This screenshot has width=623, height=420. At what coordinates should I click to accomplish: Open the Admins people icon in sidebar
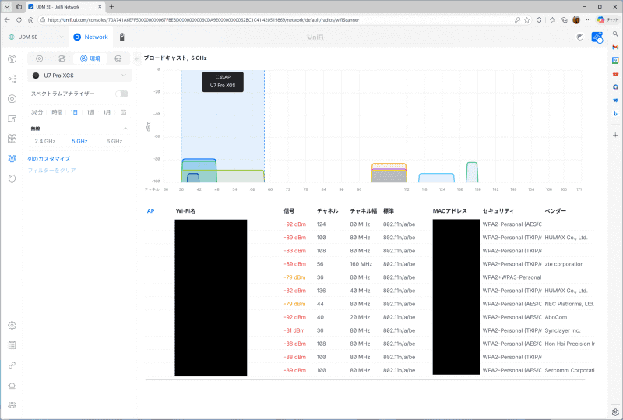(12, 405)
